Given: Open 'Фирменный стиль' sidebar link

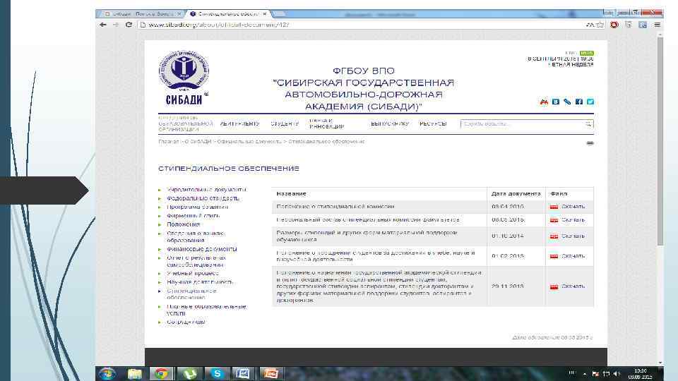Looking at the screenshot, I should coord(194,216).
